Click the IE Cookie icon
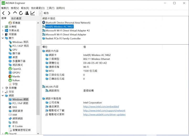 pyautogui.click(x=10, y=126)
